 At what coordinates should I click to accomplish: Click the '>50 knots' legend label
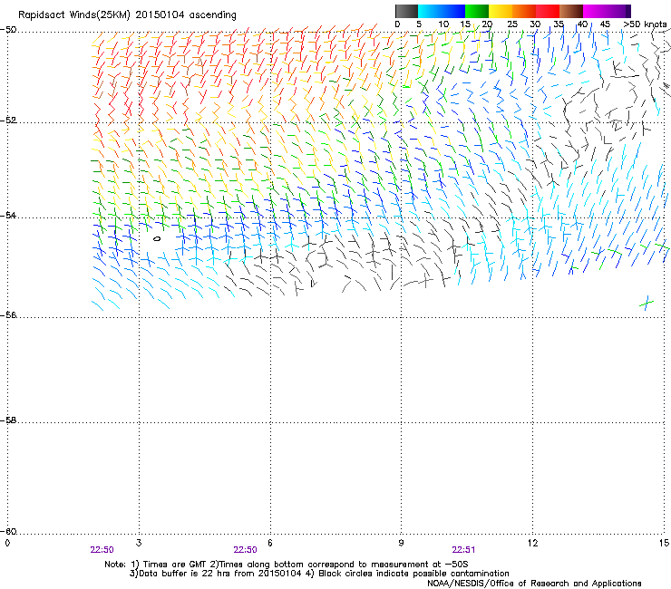click(645, 24)
